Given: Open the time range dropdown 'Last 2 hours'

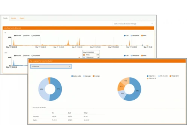Looking at the screenshot, I should (134, 24).
